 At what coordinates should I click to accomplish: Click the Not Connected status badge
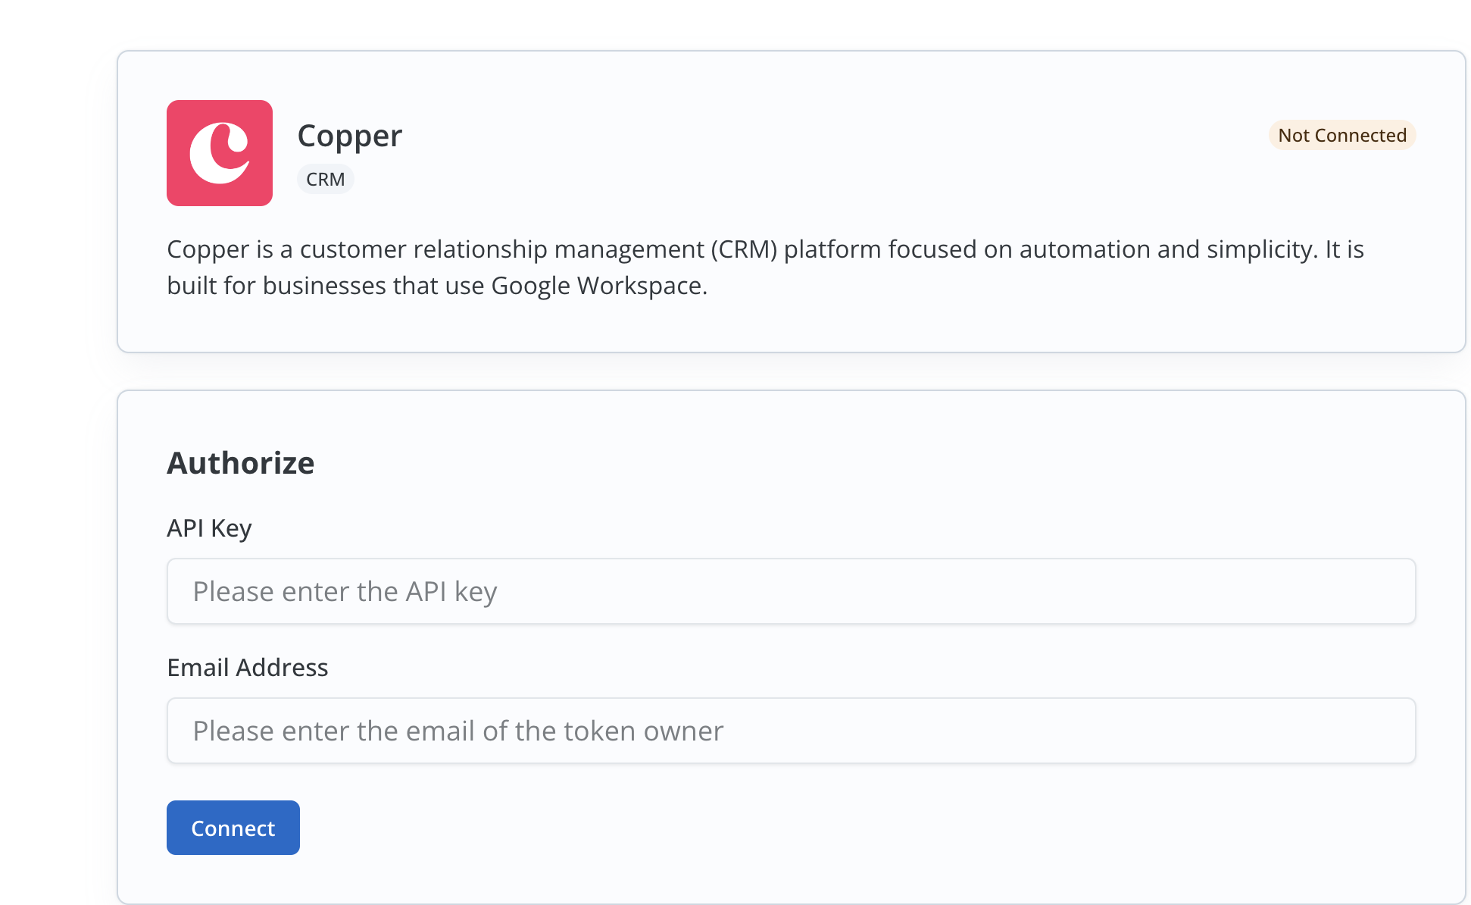point(1341,135)
